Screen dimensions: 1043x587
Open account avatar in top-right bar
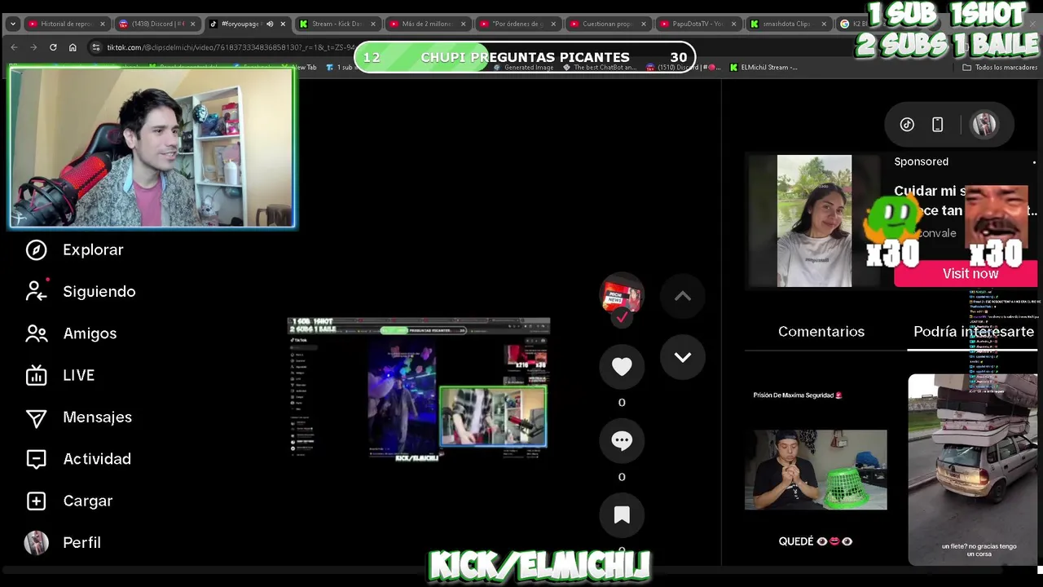pos(984,125)
